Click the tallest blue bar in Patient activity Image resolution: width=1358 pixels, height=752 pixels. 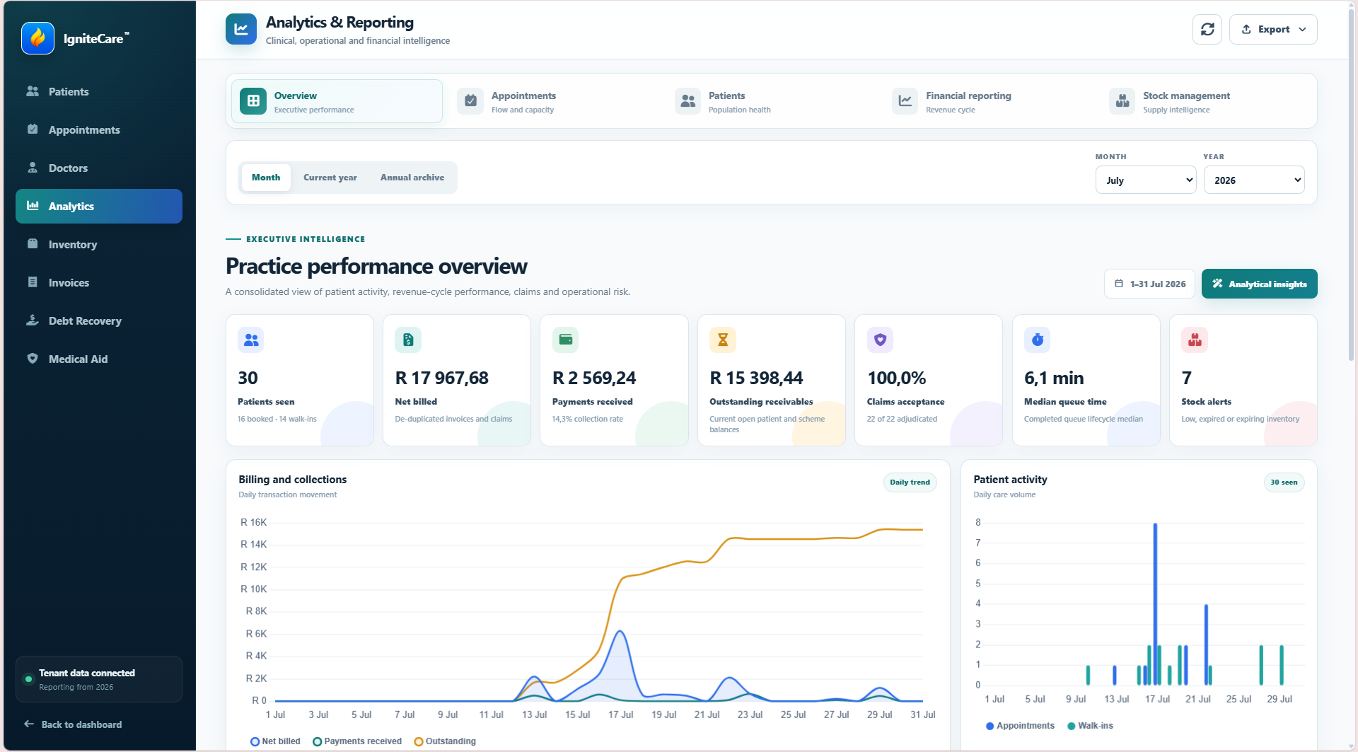pos(1155,604)
